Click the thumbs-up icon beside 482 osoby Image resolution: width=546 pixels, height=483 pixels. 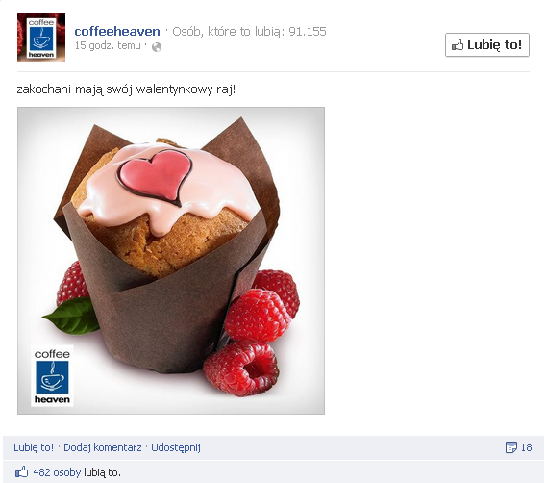pos(21,471)
